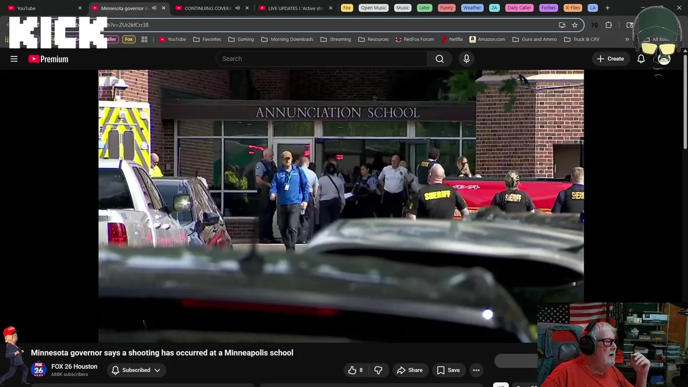Screen dimensions: 688x387
Task: Close the first YouTube tab
Action: pyautogui.click(x=80, y=8)
